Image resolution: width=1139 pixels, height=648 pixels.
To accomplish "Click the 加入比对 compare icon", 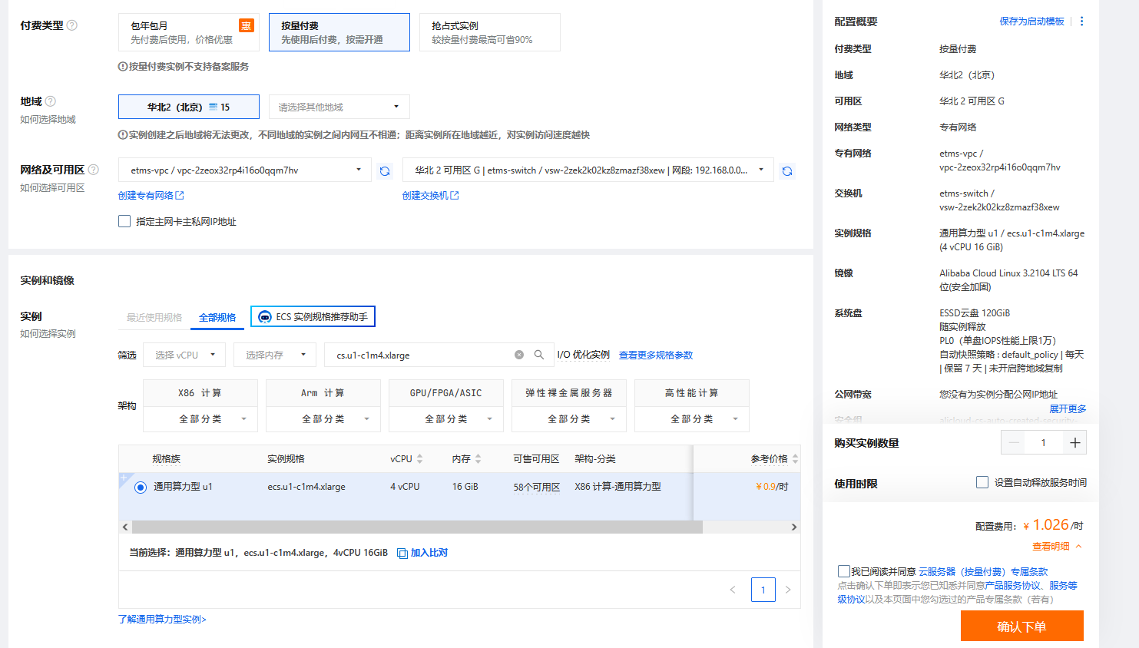I will pos(402,554).
